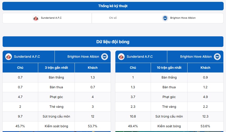Click possession value 53.6%

(x=205, y=126)
